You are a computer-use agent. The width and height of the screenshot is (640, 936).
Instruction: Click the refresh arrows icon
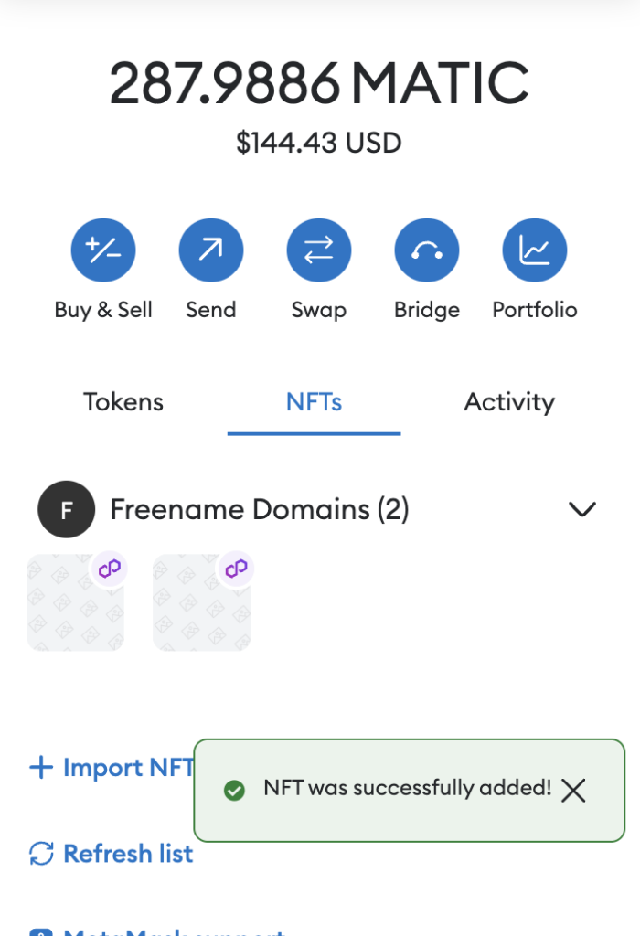pyautogui.click(x=42, y=854)
